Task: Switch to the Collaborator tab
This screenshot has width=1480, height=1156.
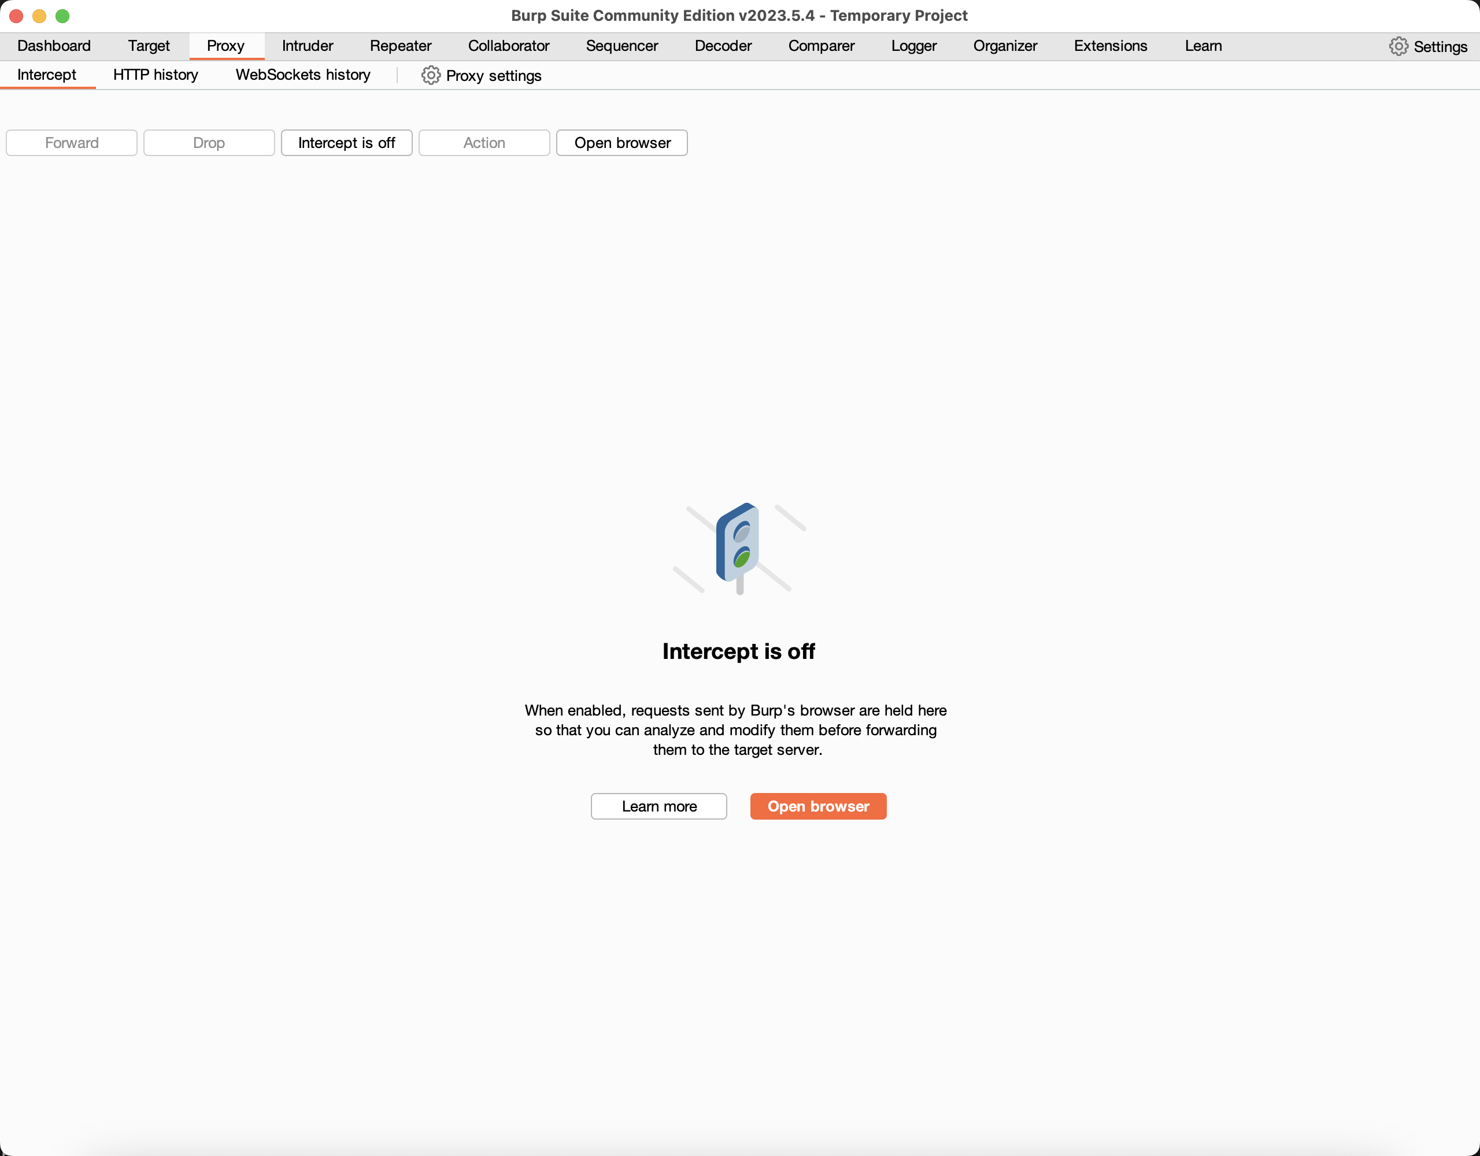Action: (x=508, y=46)
